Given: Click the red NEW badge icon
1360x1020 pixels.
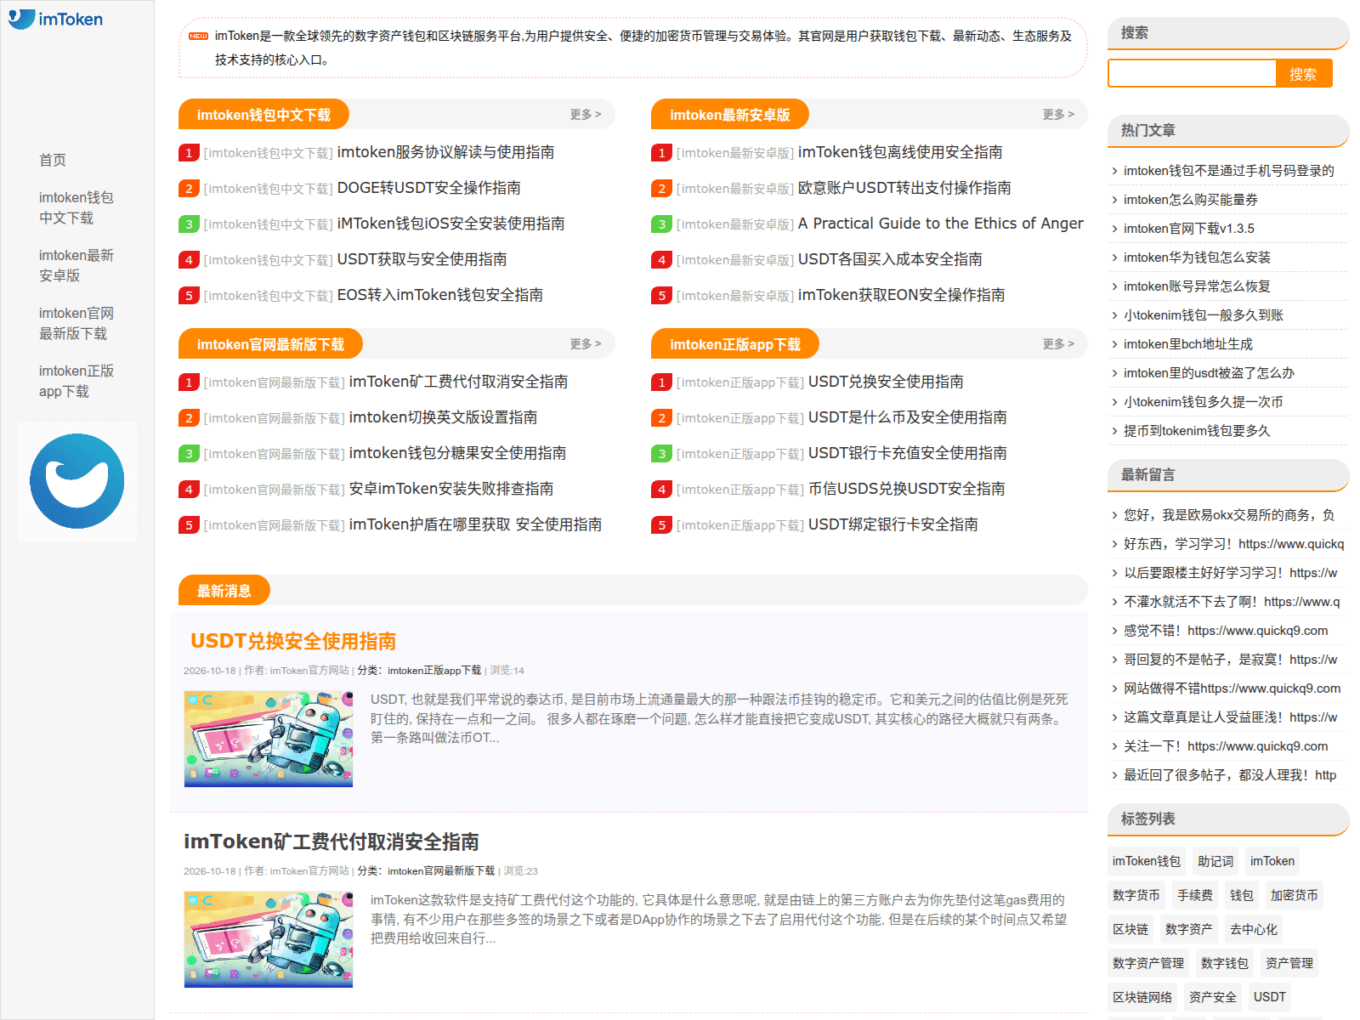Looking at the screenshot, I should (198, 36).
